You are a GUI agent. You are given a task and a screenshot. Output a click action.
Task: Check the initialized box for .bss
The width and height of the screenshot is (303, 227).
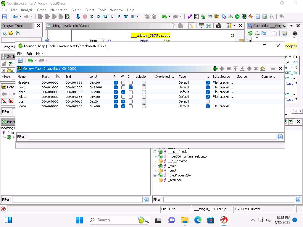[208, 101]
